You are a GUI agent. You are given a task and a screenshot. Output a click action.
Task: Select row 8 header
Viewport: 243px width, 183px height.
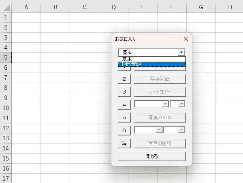pyautogui.click(x=6, y=88)
